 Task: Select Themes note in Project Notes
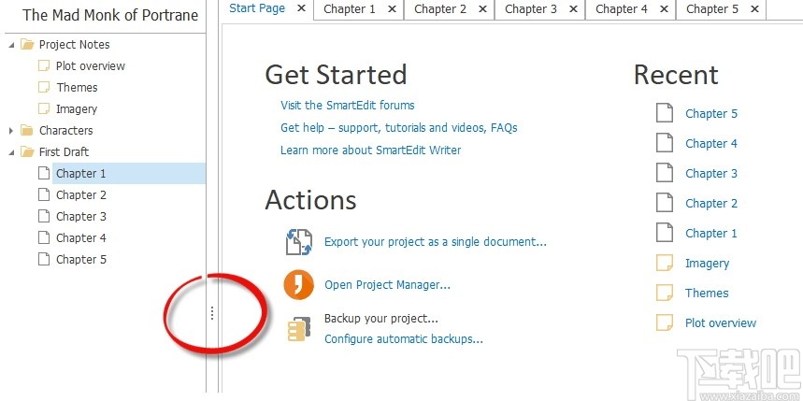click(x=77, y=88)
